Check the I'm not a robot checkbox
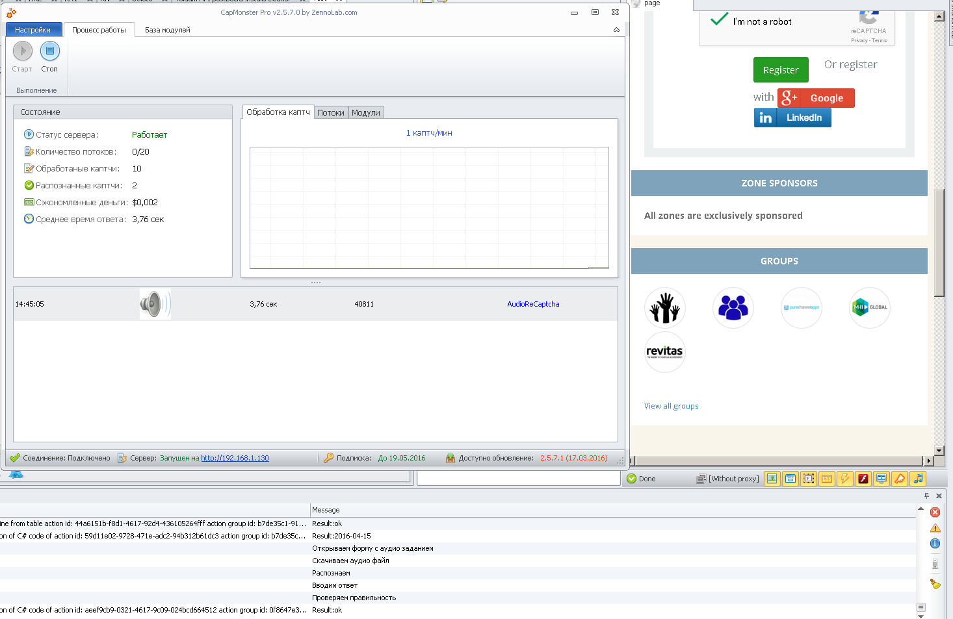The image size is (953, 619). [x=719, y=20]
